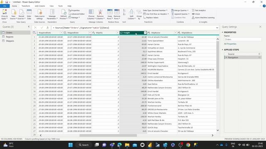Select the Navigation applied step
This screenshot has width=266, height=149.
click(243, 58)
